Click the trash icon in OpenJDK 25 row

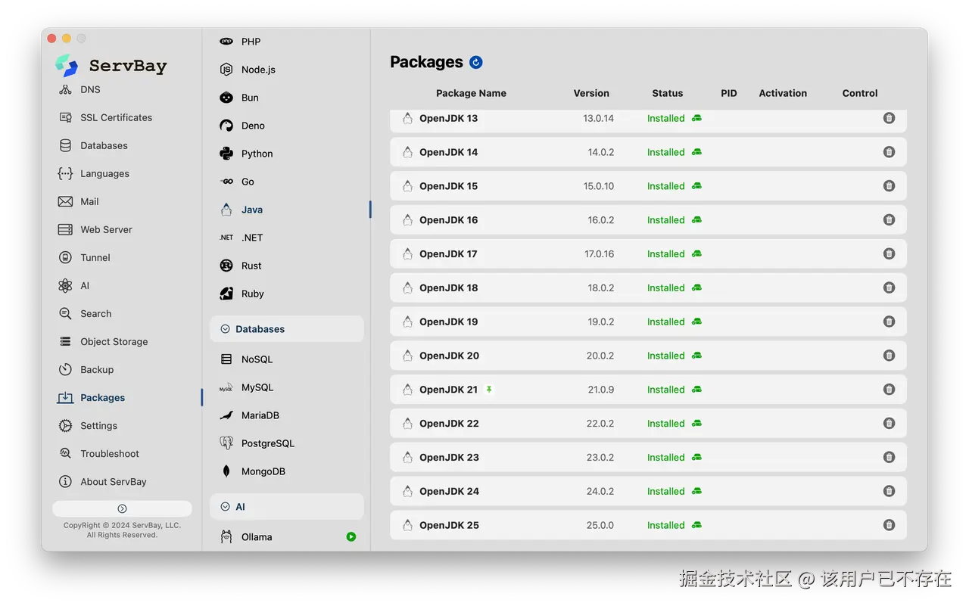889,525
